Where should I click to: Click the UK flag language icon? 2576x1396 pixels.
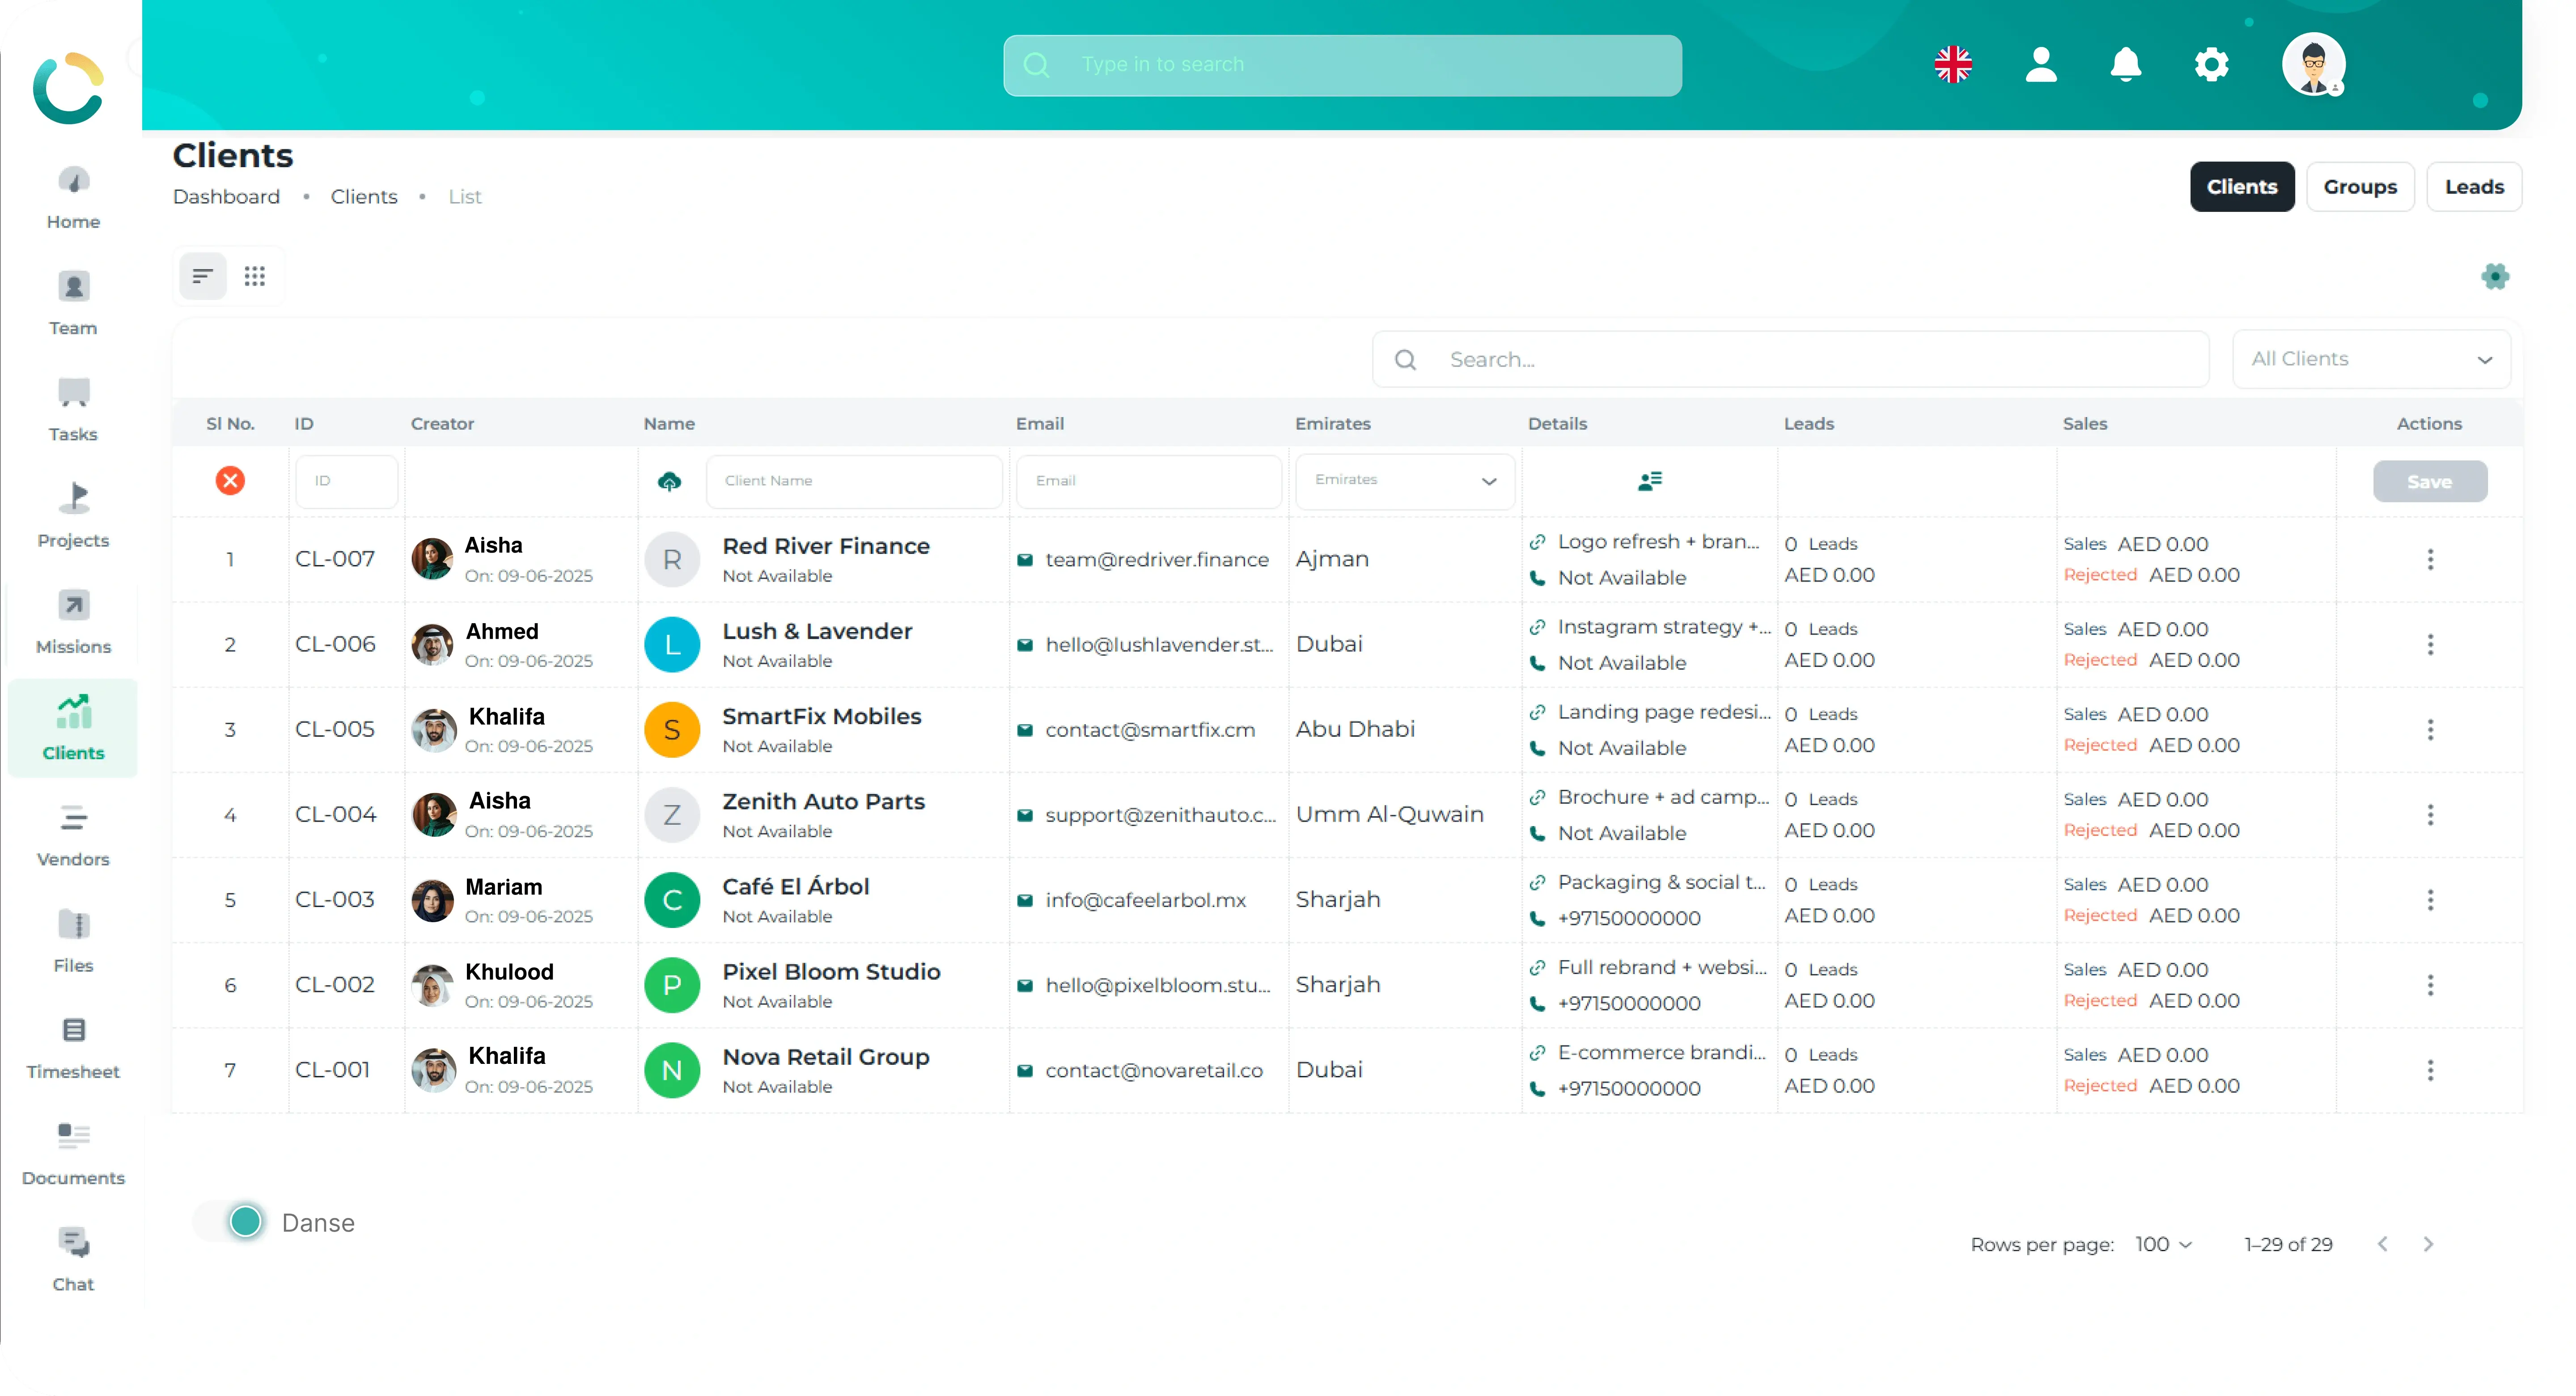point(1953,65)
